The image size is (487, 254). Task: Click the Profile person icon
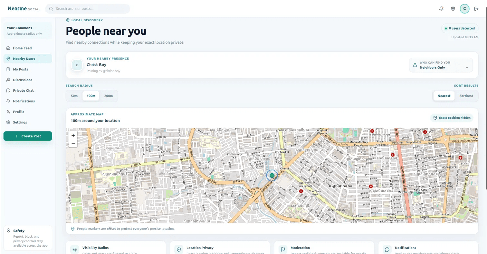[x=8, y=112]
